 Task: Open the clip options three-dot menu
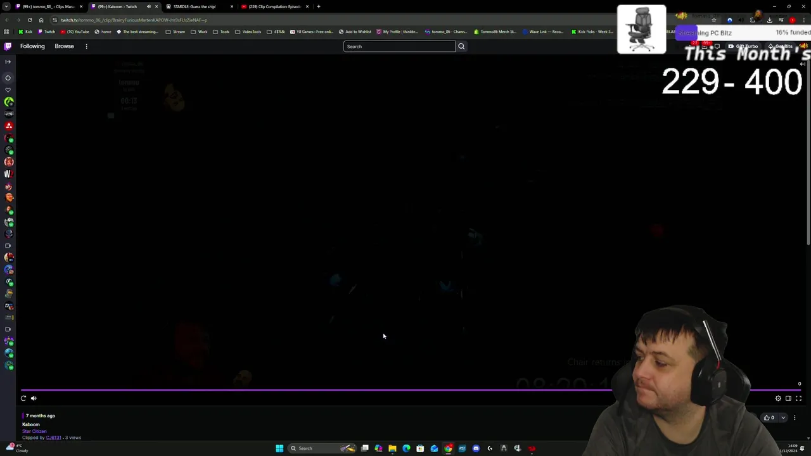coord(795,417)
